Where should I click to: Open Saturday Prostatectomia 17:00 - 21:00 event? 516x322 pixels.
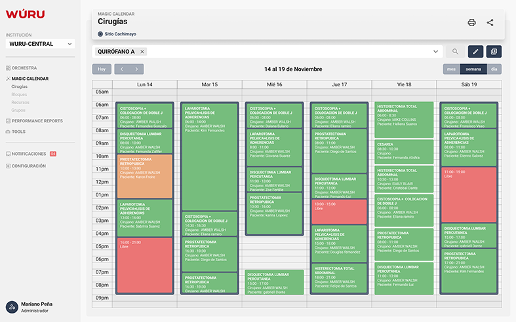469,271
